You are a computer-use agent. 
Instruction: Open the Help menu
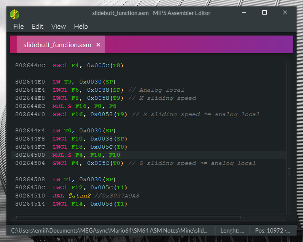point(81,26)
